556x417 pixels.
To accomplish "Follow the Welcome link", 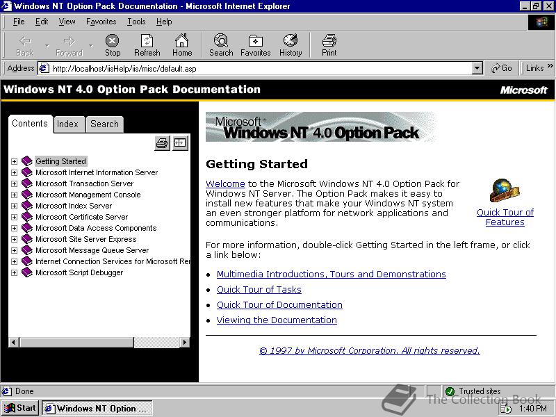I will 225,183.
